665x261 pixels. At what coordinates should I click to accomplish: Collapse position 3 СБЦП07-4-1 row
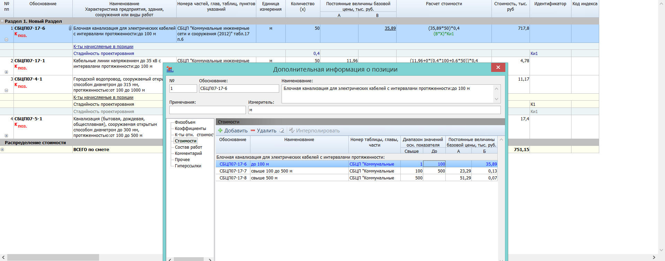(x=6, y=91)
